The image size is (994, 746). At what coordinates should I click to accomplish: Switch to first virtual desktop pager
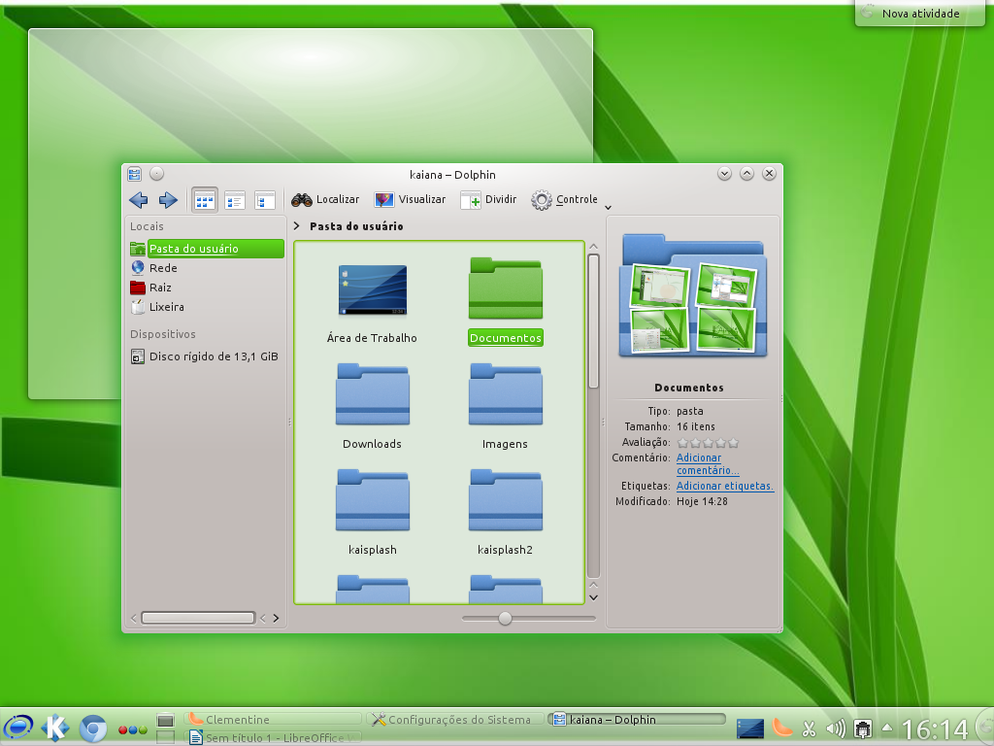165,720
